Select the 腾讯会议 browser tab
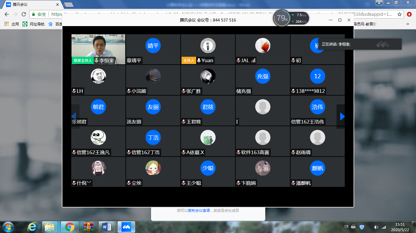The height and width of the screenshot is (233, 416). coord(30,5)
